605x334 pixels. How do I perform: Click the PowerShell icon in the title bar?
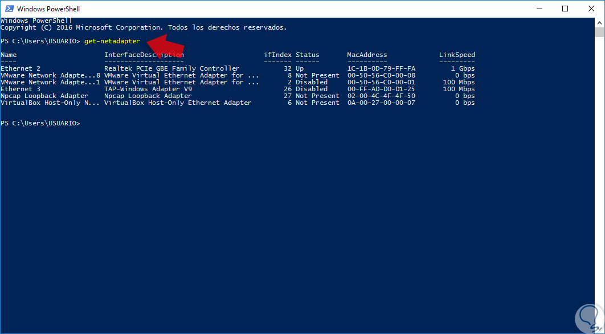9,9
